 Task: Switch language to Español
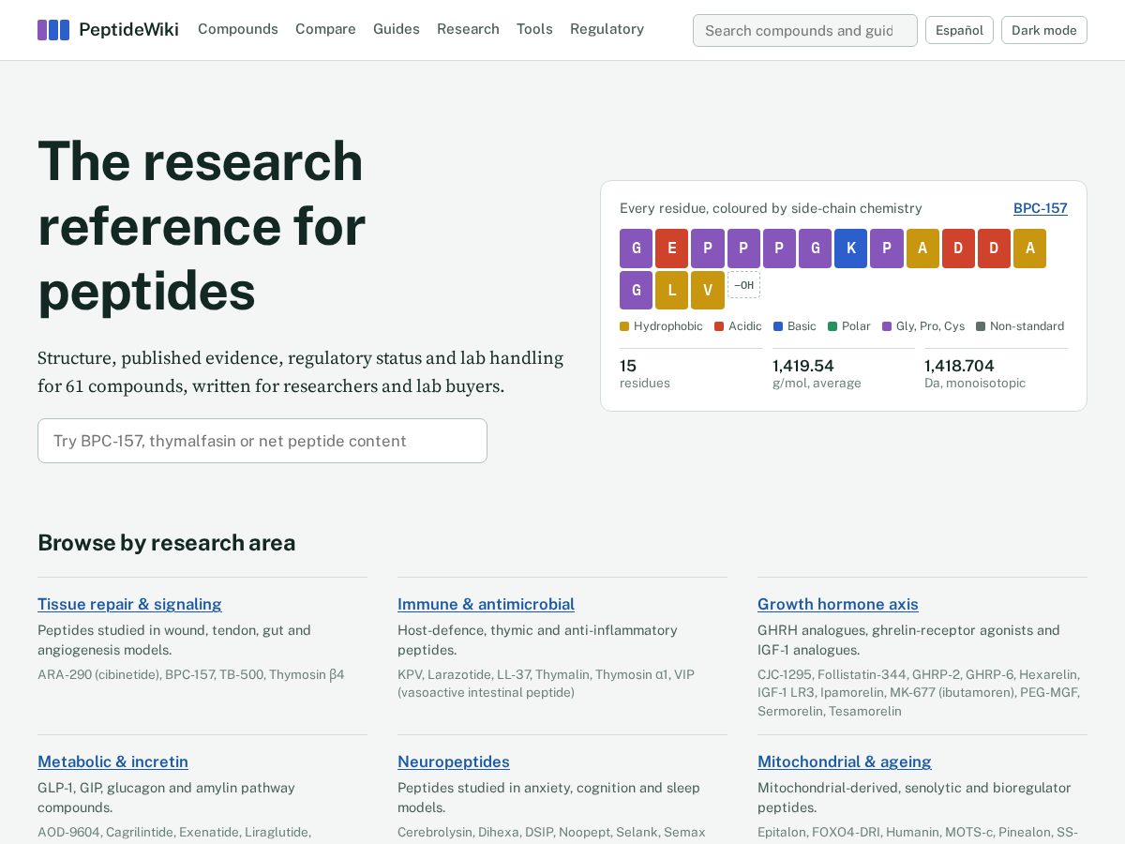pyautogui.click(x=959, y=30)
